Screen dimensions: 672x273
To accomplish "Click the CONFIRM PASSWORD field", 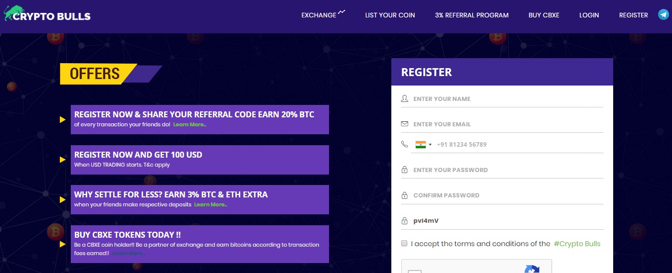I will (x=506, y=195).
